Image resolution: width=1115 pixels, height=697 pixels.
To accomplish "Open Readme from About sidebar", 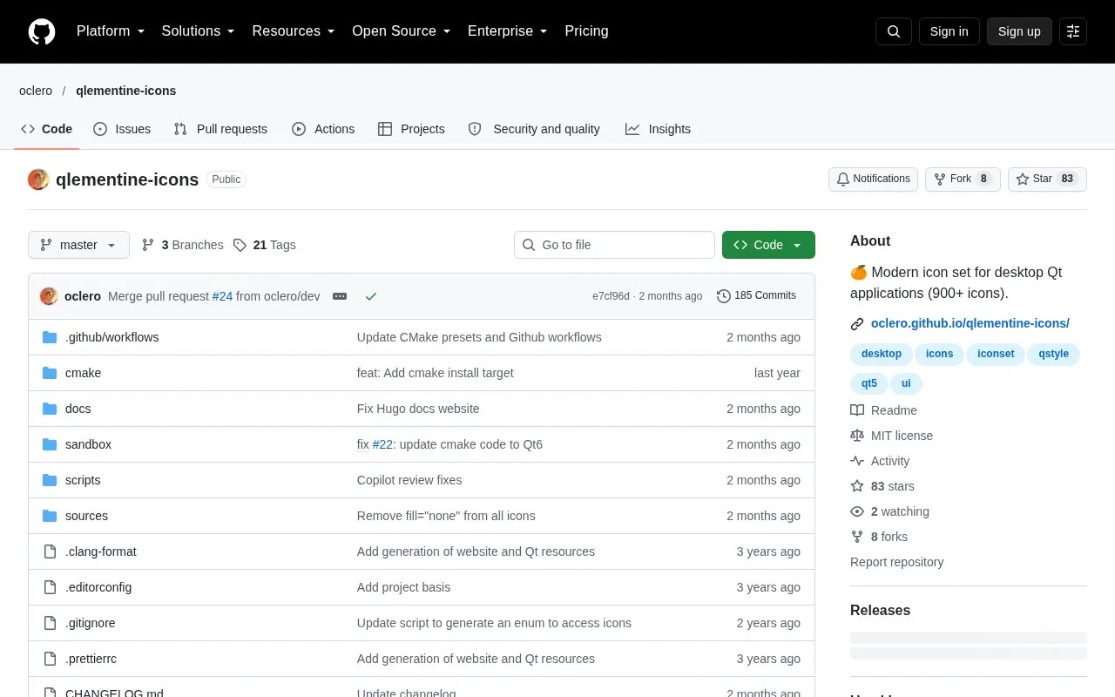I will pyautogui.click(x=883, y=410).
